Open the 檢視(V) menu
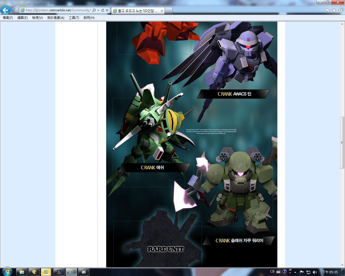The height and width of the screenshot is (276, 345). (x=37, y=18)
